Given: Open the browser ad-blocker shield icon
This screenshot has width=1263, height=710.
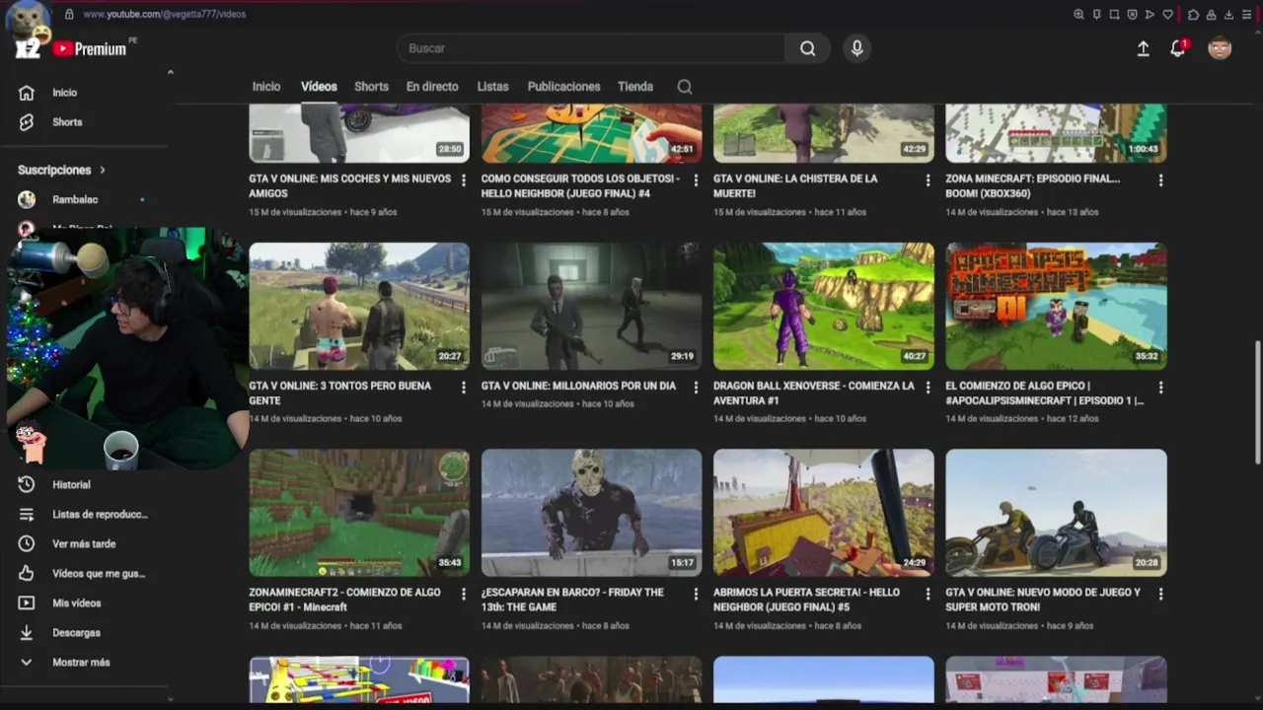Looking at the screenshot, I should click(1132, 15).
